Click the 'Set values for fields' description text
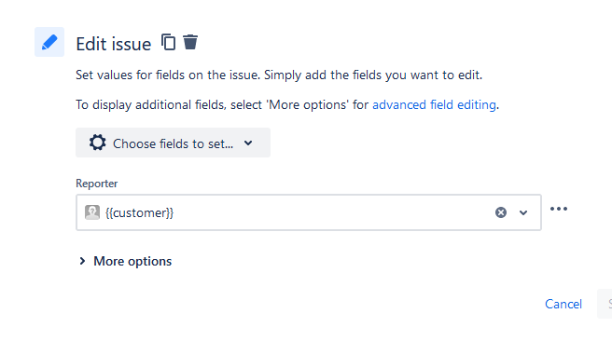 coord(279,75)
